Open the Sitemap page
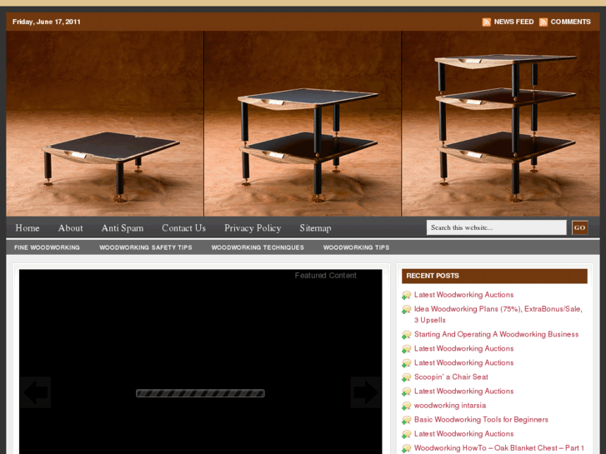 (x=315, y=228)
